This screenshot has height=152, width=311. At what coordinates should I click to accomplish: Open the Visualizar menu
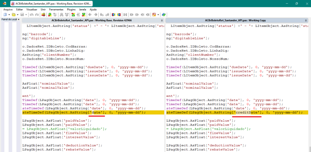tap(32, 9)
